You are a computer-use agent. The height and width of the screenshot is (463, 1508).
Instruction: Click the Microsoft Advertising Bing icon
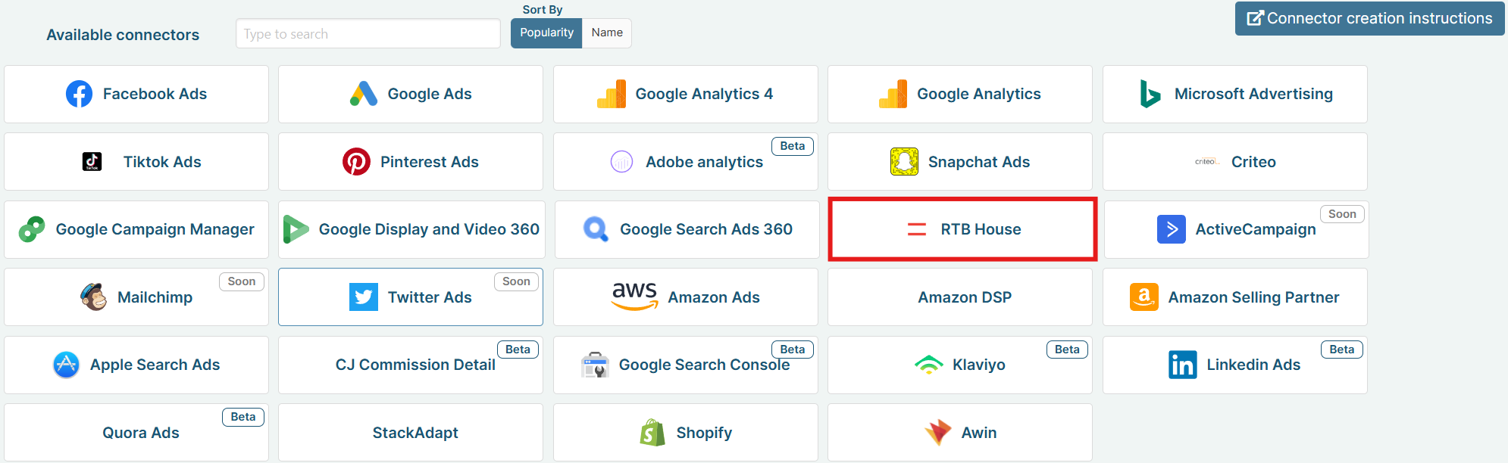click(1150, 94)
